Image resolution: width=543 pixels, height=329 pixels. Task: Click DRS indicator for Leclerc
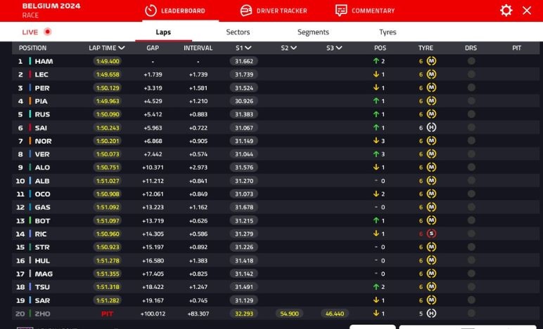[471, 74]
